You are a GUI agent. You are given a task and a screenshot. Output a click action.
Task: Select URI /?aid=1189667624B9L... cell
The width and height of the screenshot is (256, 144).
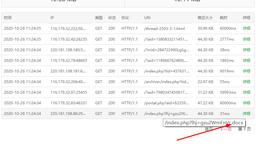pos(166,61)
